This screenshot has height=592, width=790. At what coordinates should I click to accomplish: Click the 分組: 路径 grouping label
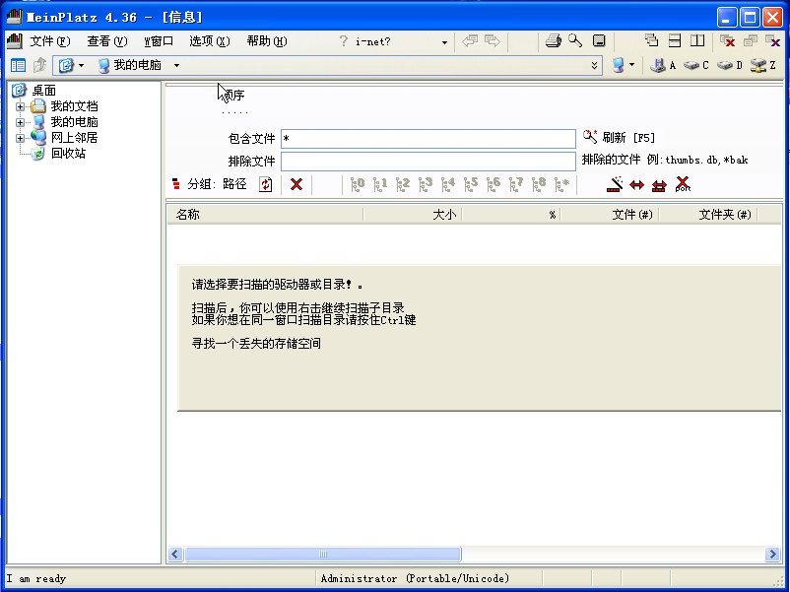(217, 184)
